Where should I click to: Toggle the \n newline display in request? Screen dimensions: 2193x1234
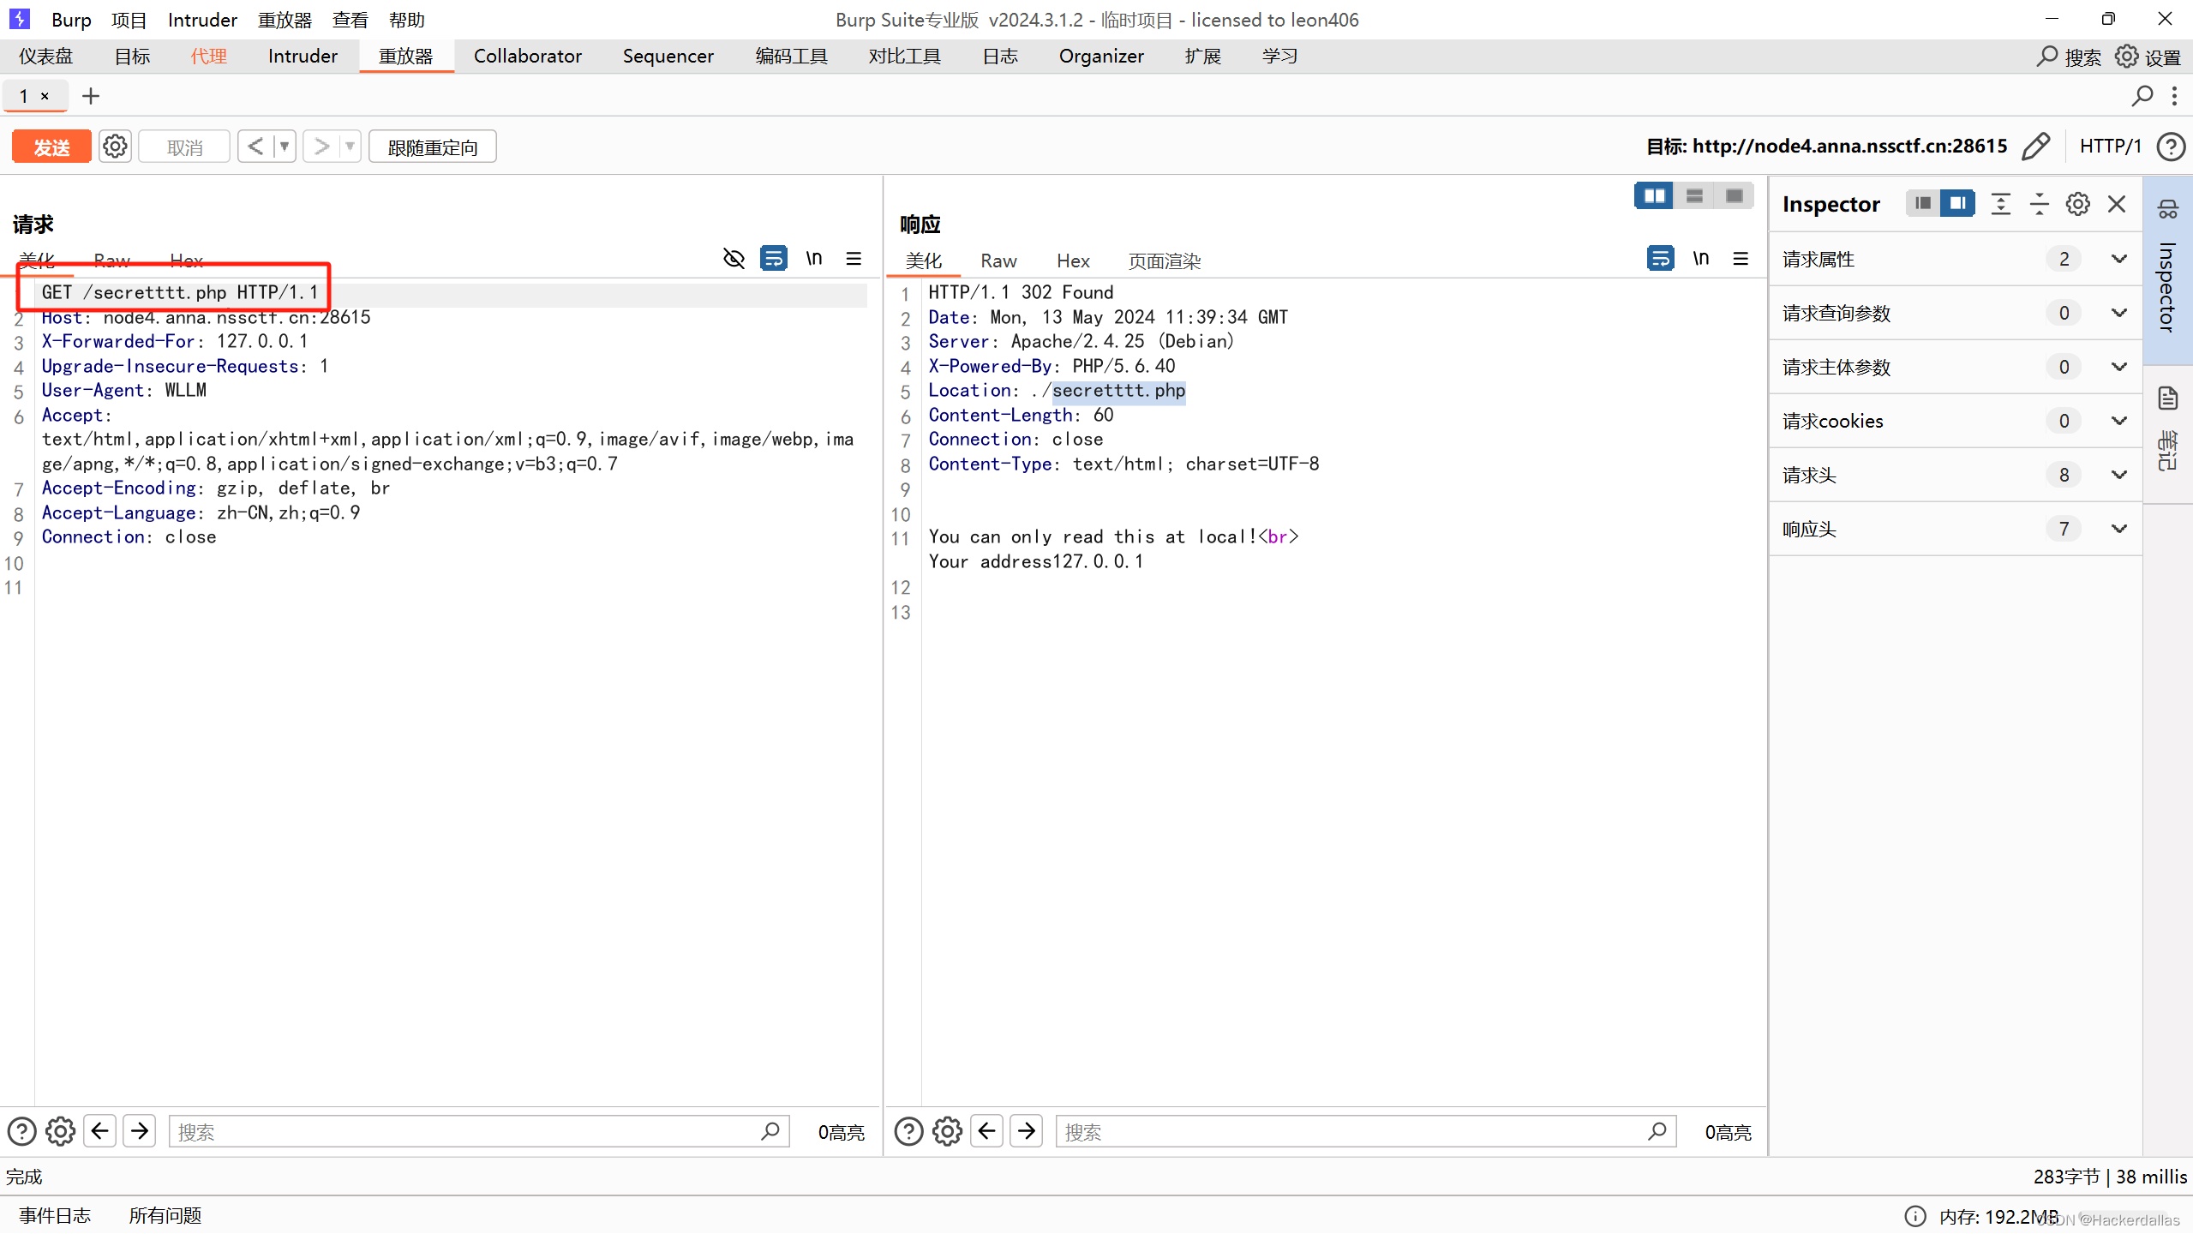[813, 259]
